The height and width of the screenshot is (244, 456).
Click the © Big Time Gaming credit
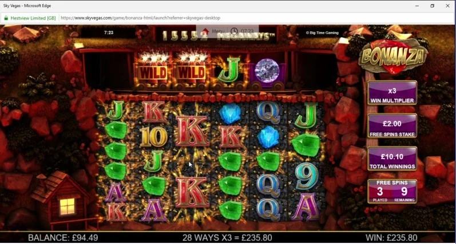pyautogui.click(x=322, y=32)
